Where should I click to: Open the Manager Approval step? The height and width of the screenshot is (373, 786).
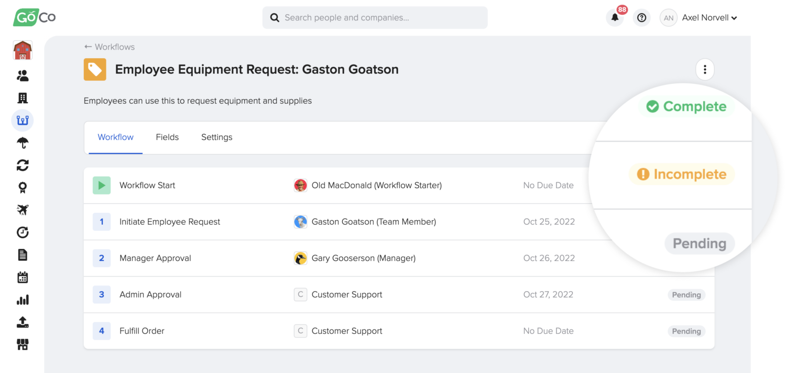[x=155, y=258]
